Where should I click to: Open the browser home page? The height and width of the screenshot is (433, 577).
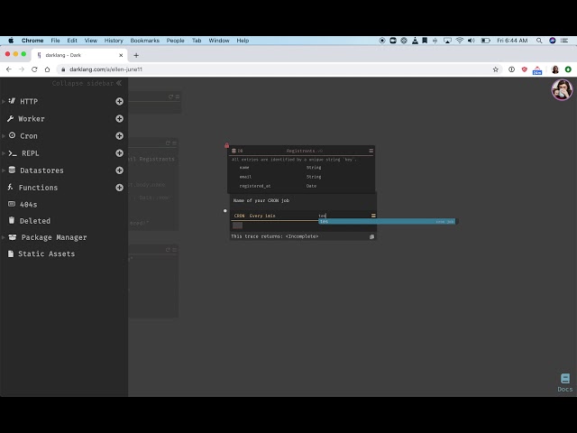click(47, 69)
